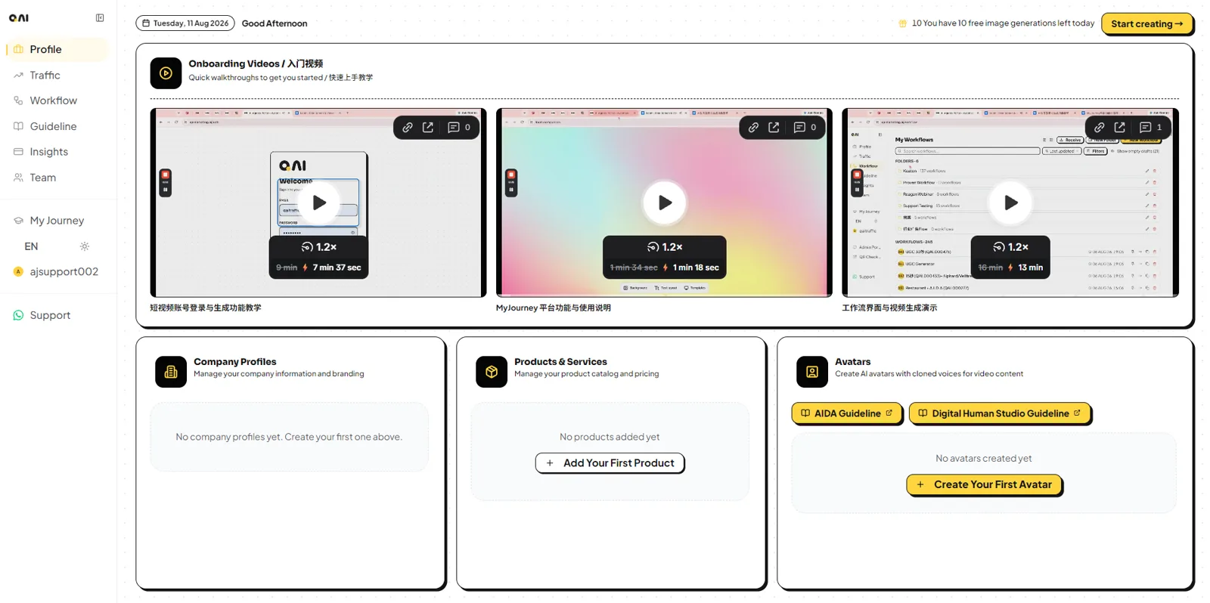
Task: Toggle light/dark theme sun icon
Action: tap(85, 246)
